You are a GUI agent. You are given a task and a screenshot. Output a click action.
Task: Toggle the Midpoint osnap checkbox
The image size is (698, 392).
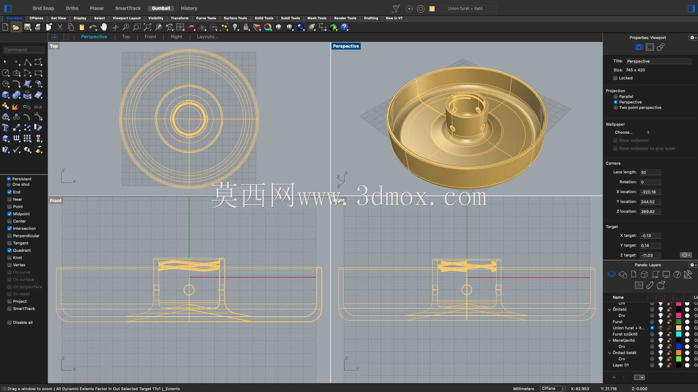[x=9, y=214]
